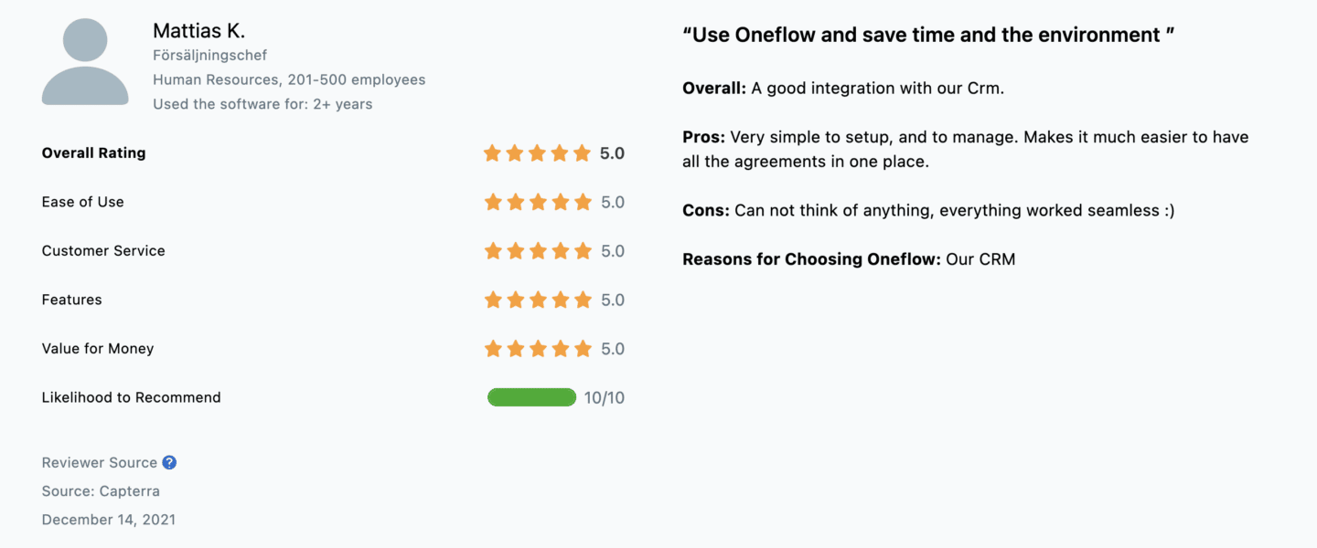
Task: Click the Overall Rating 5.0 score number
Action: (x=613, y=153)
